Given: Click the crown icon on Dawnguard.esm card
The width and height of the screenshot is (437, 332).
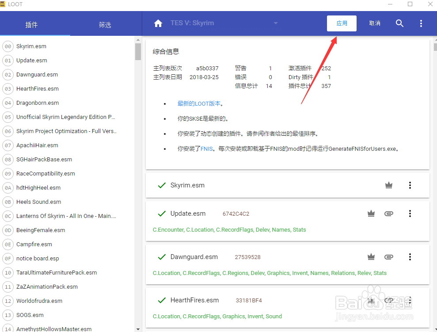Looking at the screenshot, I should tap(371, 257).
